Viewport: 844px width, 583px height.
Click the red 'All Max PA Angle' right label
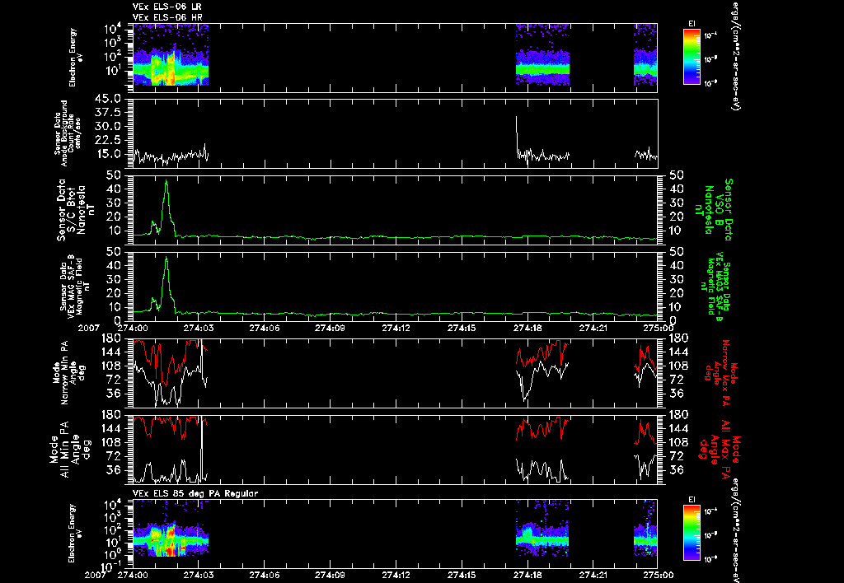[x=719, y=449]
